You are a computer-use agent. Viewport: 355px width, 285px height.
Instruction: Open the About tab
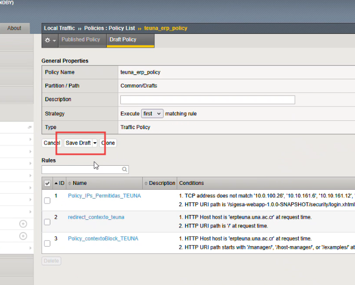pos(15,28)
